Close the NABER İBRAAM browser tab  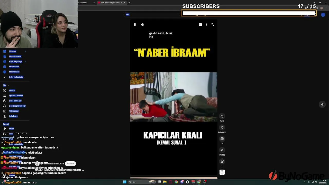125,3
